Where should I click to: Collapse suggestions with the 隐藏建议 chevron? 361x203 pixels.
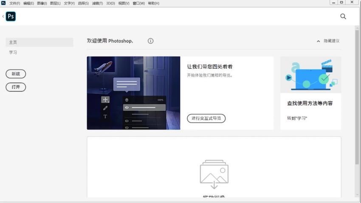(x=318, y=41)
